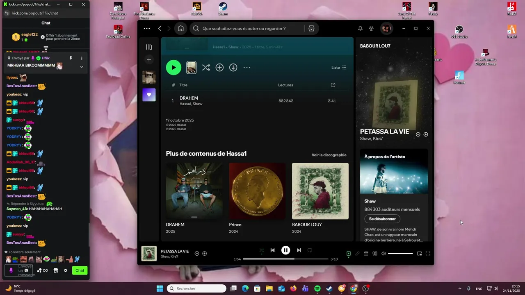The image size is (525, 295).
Task: Open OBS Studio desktop shortcut
Action: (459, 32)
